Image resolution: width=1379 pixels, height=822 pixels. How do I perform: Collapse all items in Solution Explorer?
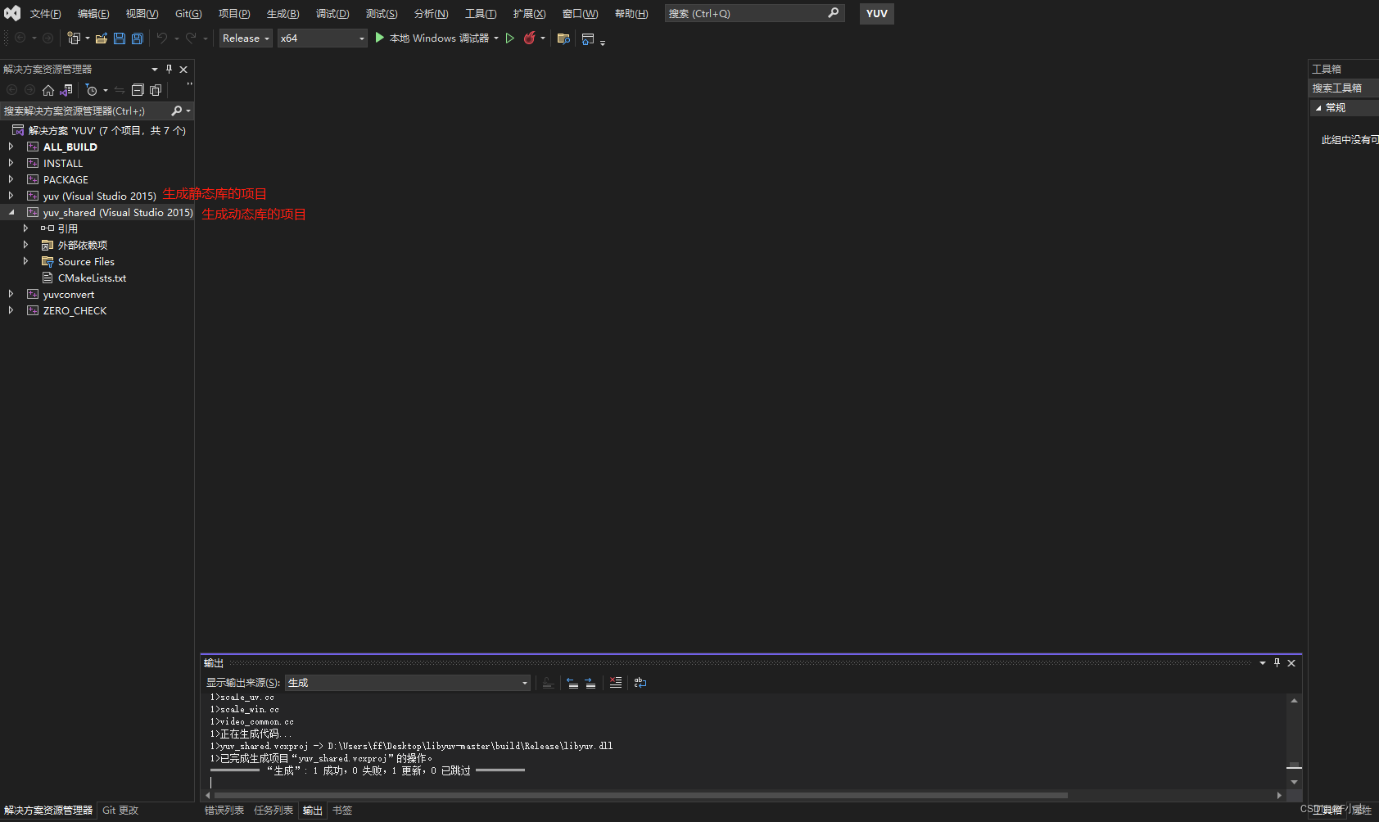tap(138, 90)
